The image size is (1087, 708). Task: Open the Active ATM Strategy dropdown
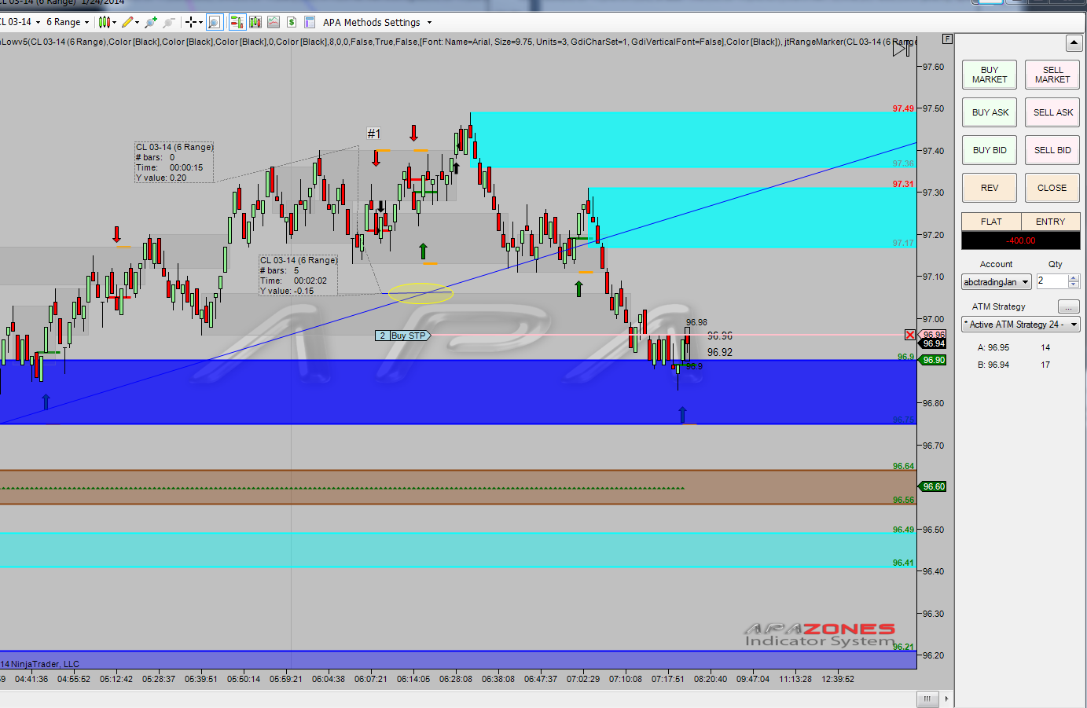[x=1021, y=324]
